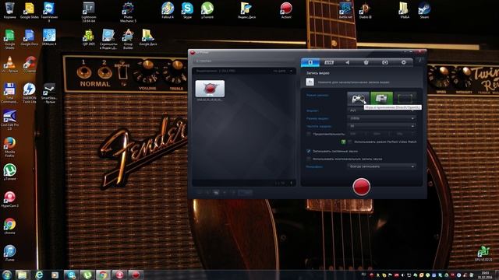Launch the Diablo III desktop shortcut

(365, 10)
